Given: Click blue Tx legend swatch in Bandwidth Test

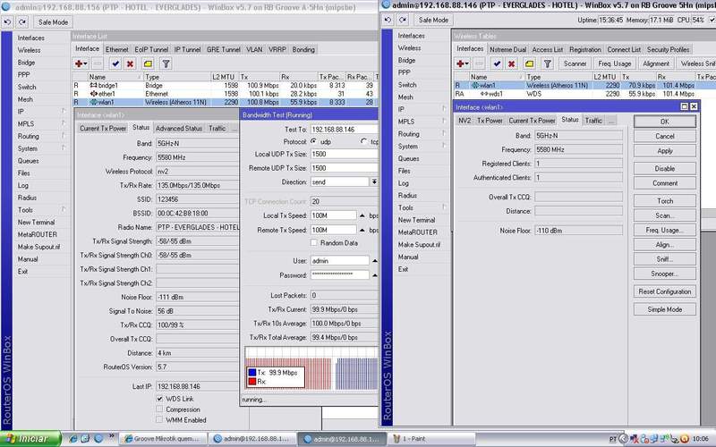Looking at the screenshot, I should click(252, 373).
